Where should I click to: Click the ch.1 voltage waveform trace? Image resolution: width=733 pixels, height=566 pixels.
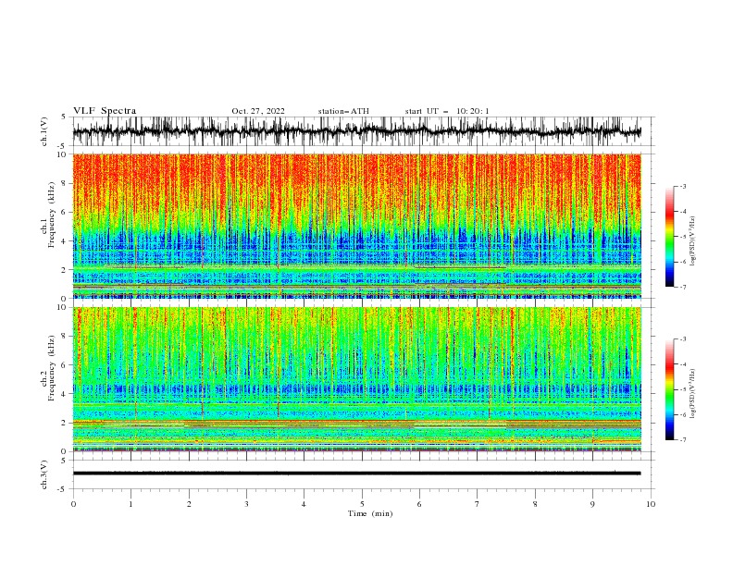coord(356,131)
